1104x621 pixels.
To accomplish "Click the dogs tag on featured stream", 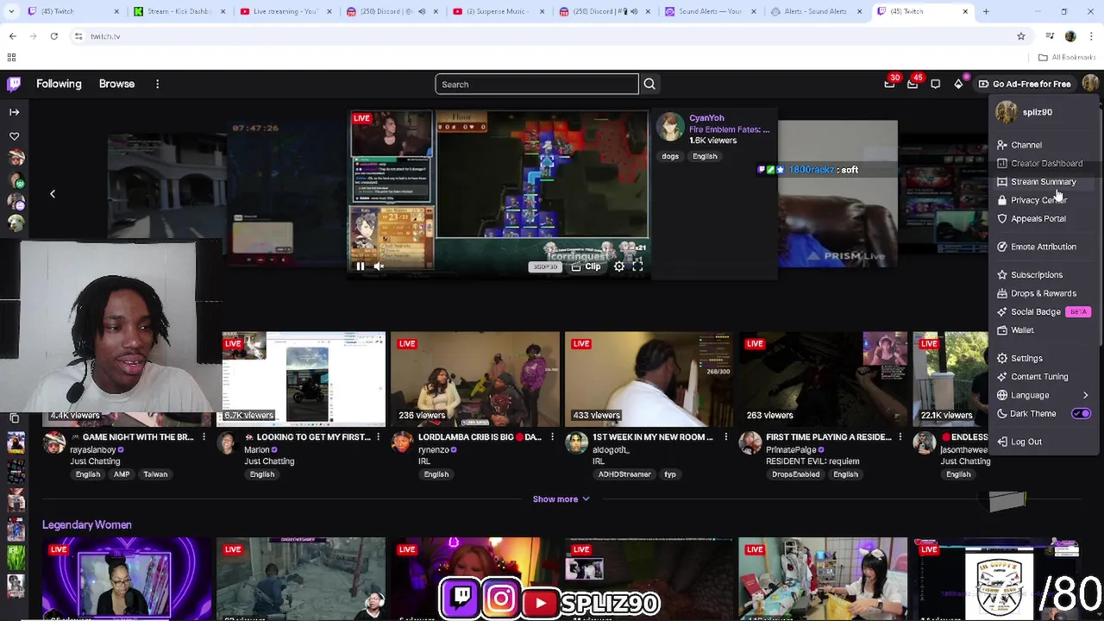I will [x=670, y=156].
